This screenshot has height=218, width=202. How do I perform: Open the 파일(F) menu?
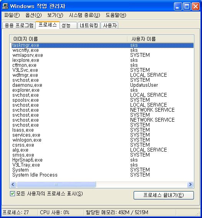(x=12, y=15)
